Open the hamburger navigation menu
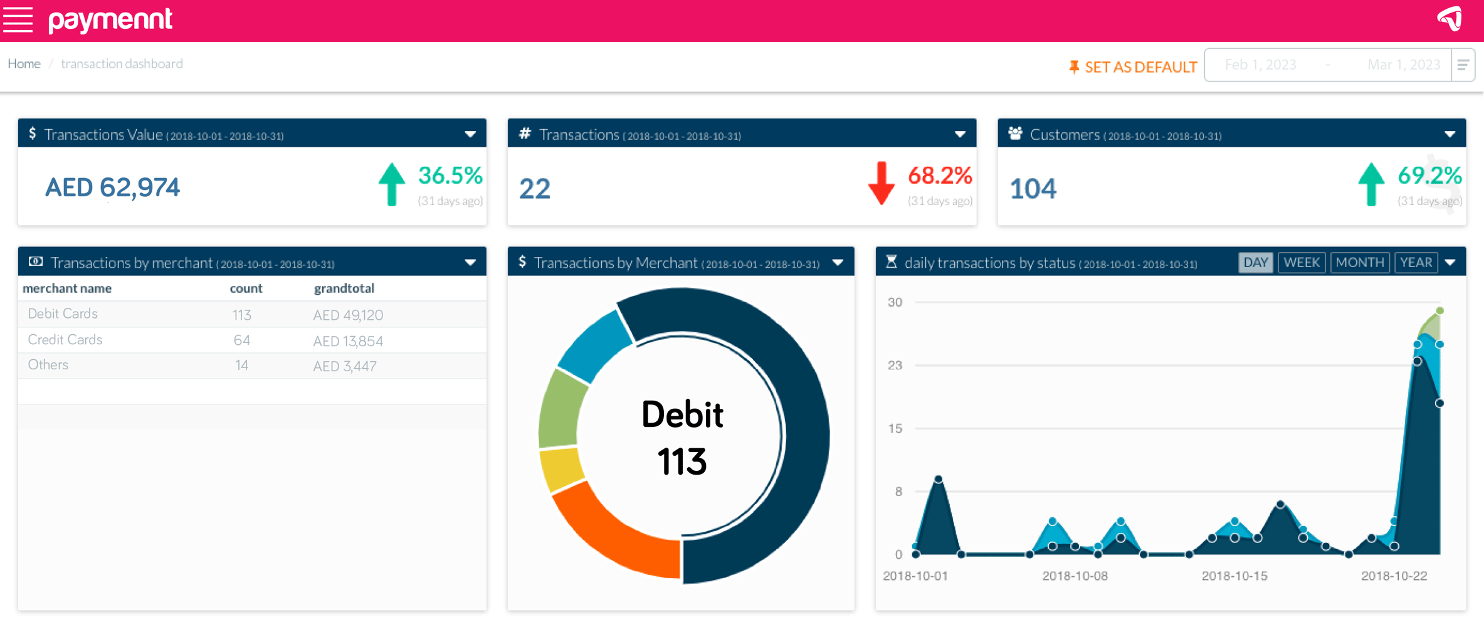1484x627 pixels. pyautogui.click(x=18, y=19)
